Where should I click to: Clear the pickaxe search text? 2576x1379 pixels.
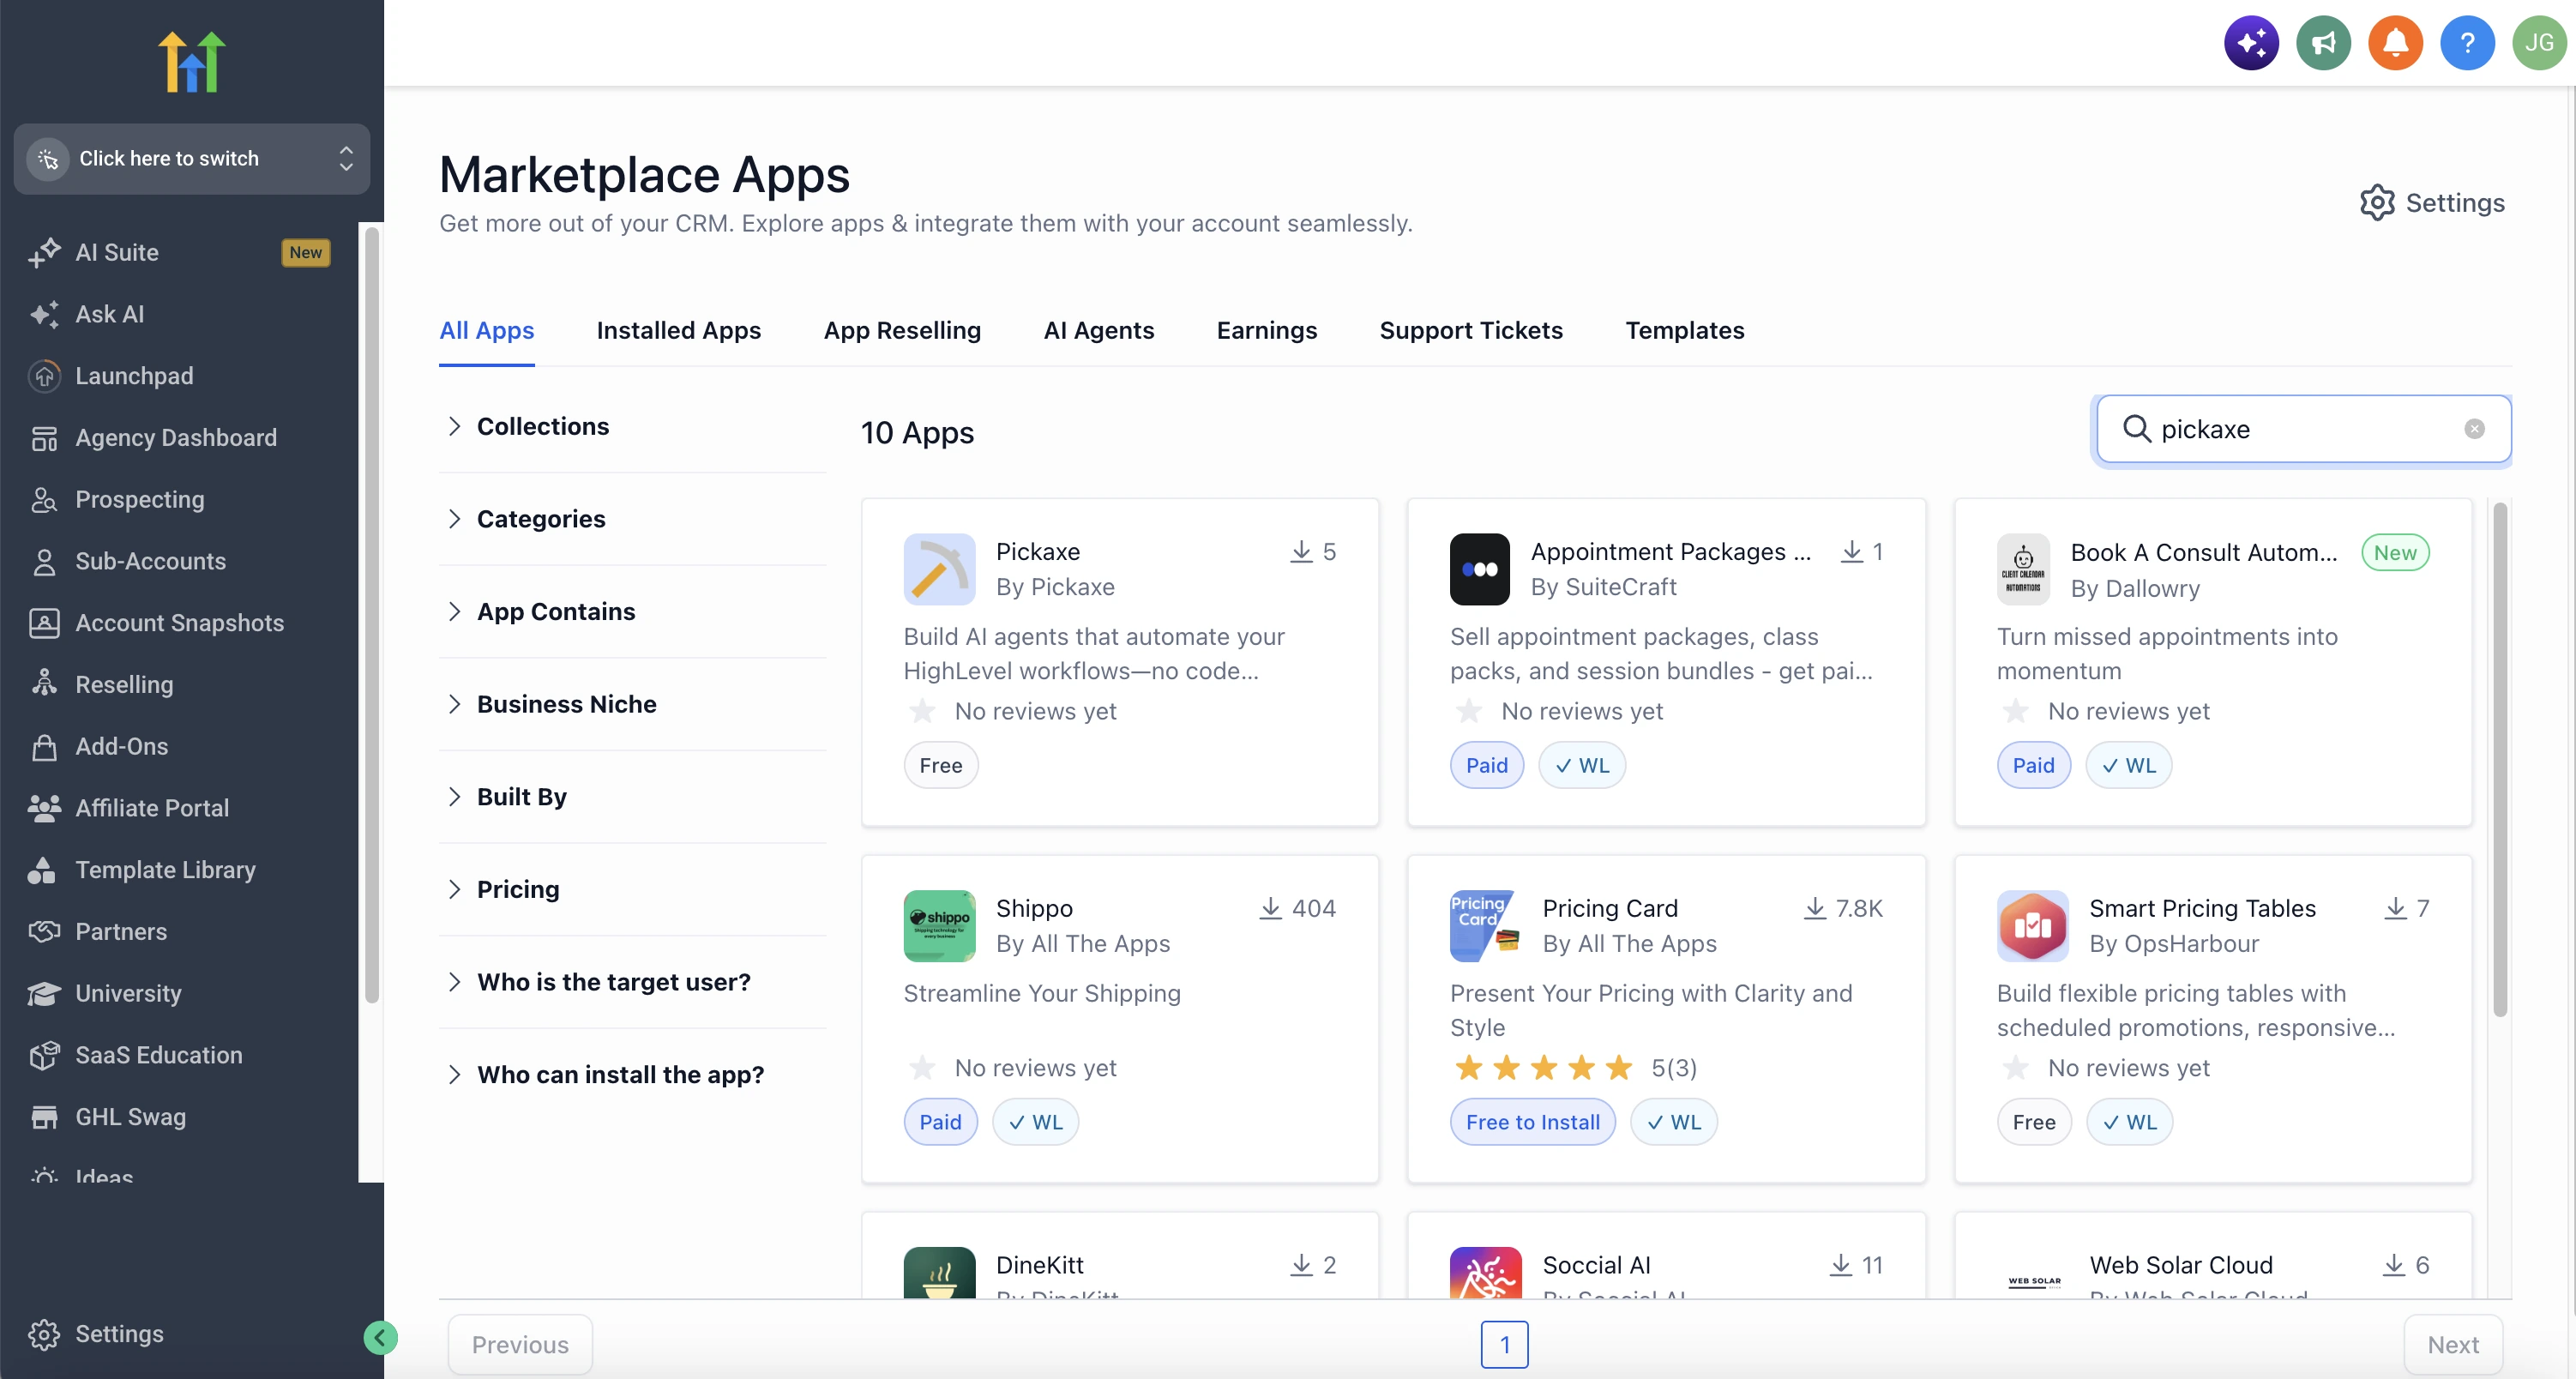click(2474, 429)
